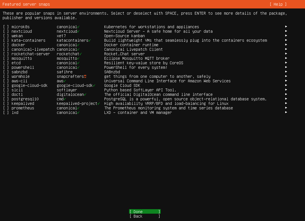Click the verified checkmark beside digitalocean

point(85,95)
